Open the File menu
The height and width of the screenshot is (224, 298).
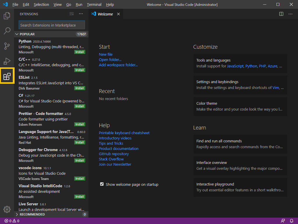click(15, 4)
